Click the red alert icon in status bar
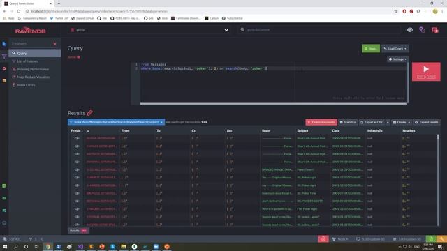The height and width of the screenshot is (251, 447). pos(323,239)
